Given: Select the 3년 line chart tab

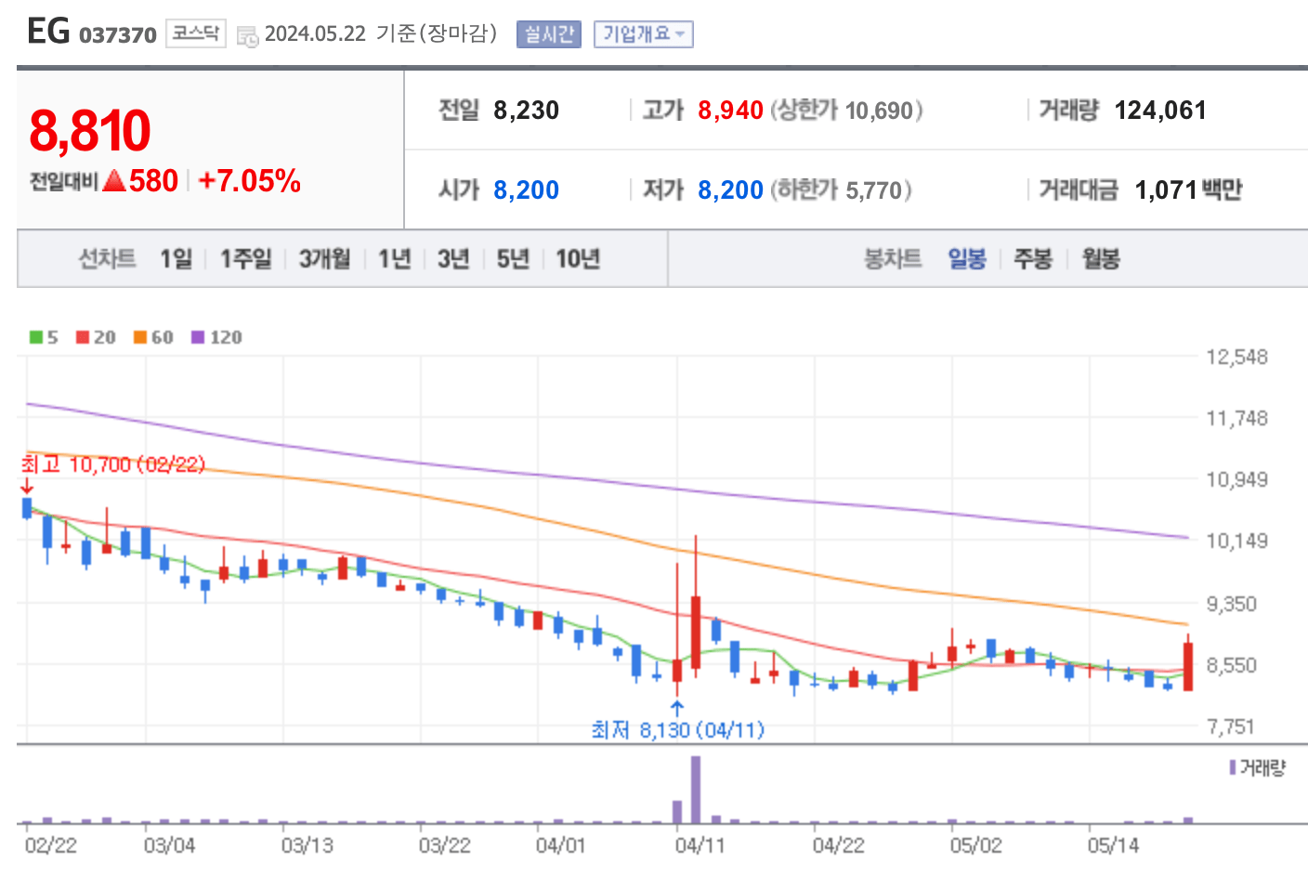Looking at the screenshot, I should pyautogui.click(x=453, y=258).
